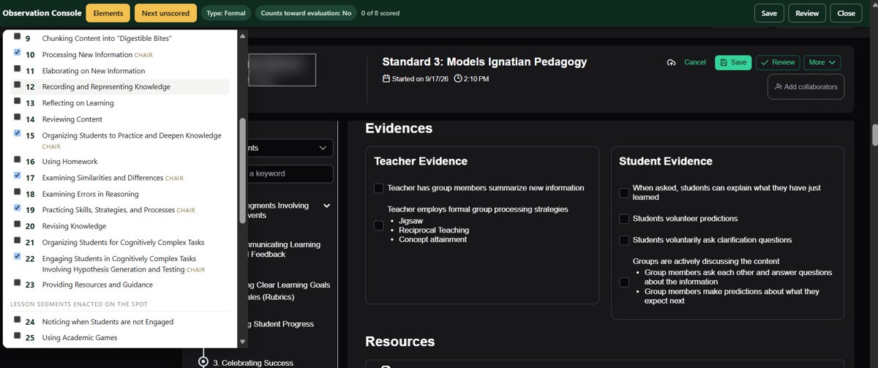Check element 24 Noticing when Students are not Engaged
The height and width of the screenshot is (368, 878).
point(18,320)
